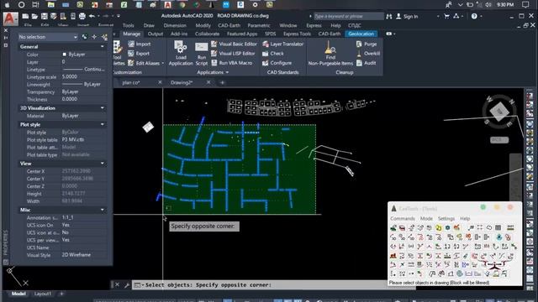Click the CAD Standards Check tool

pyautogui.click(x=273, y=54)
